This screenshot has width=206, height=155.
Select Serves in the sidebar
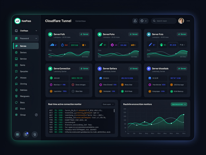26,46
